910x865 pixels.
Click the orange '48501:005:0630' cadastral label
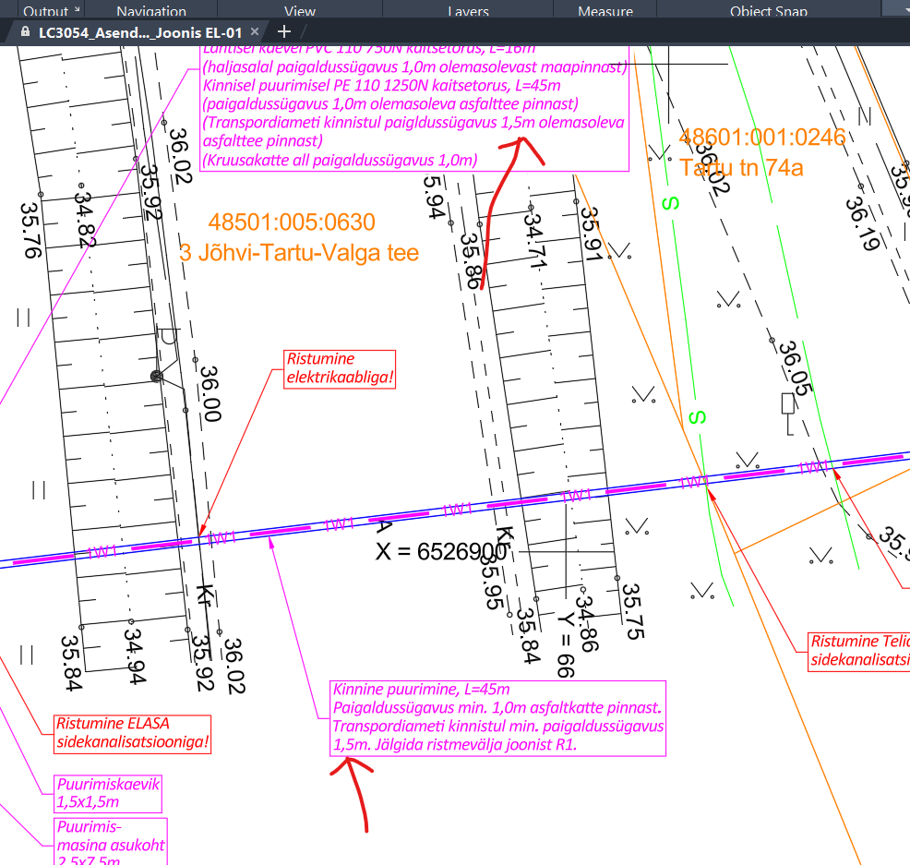coord(292,222)
